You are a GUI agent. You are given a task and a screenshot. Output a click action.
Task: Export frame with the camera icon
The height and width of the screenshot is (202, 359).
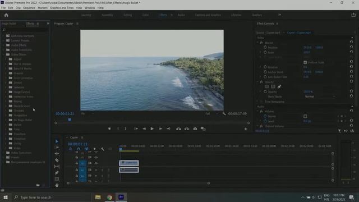point(195,128)
